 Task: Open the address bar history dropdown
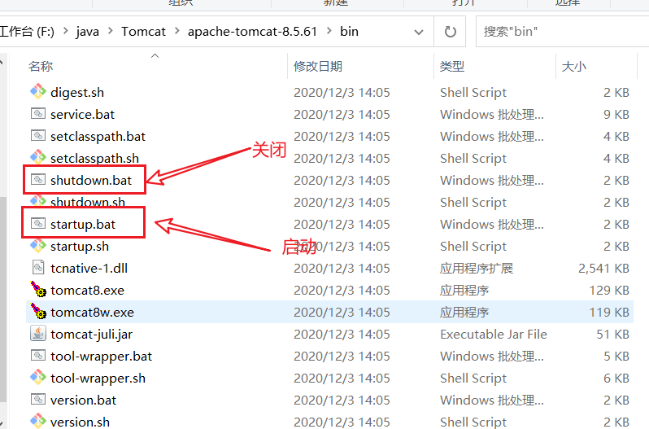tap(419, 33)
